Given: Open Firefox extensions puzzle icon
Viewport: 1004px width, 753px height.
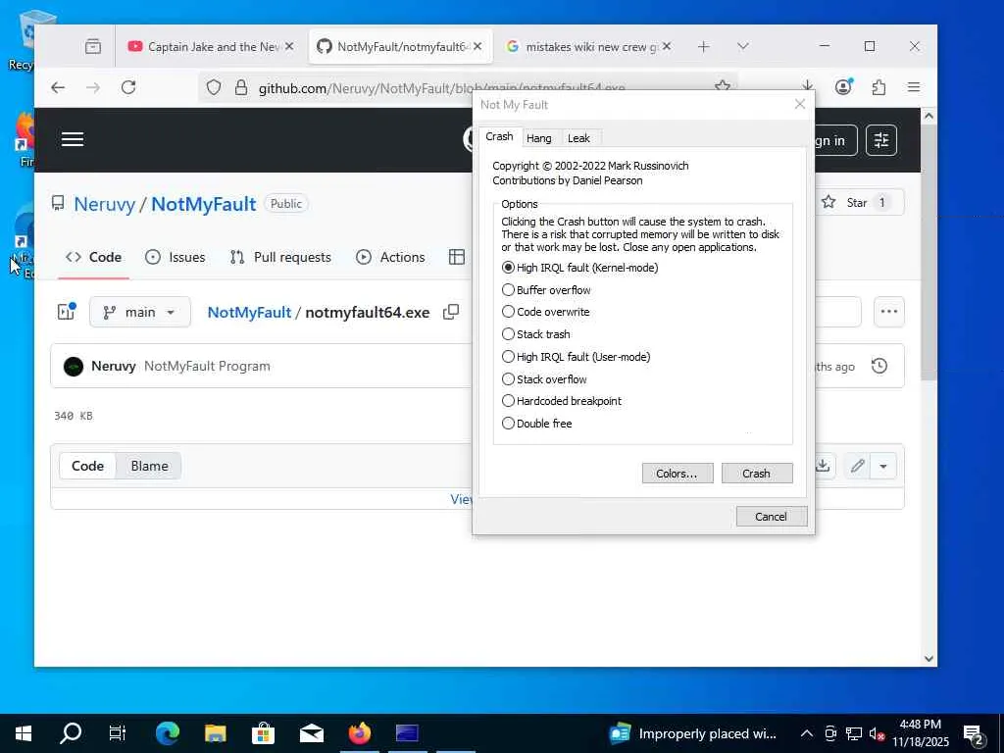Looking at the screenshot, I should click(878, 87).
